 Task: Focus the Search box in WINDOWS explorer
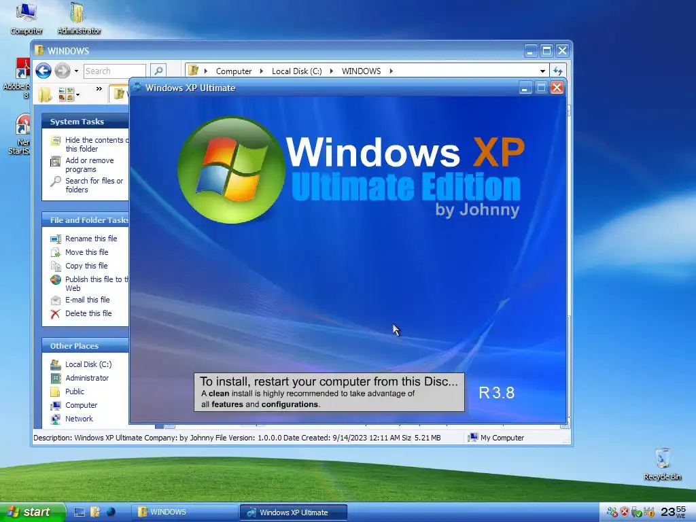pyautogui.click(x=114, y=71)
